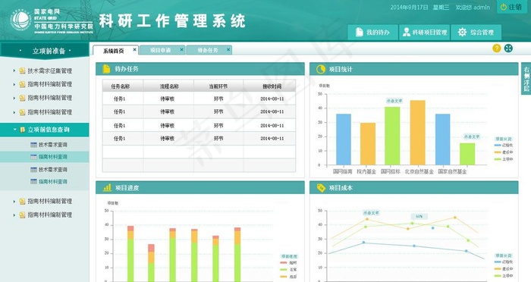Viewport: 531px width, 282px height.
Task: Sort by the 接收时间 column header
Action: [x=270, y=86]
